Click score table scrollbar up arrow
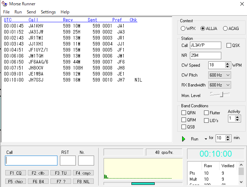Image resolution: width=247 pixels, height=187 pixels. (241, 165)
